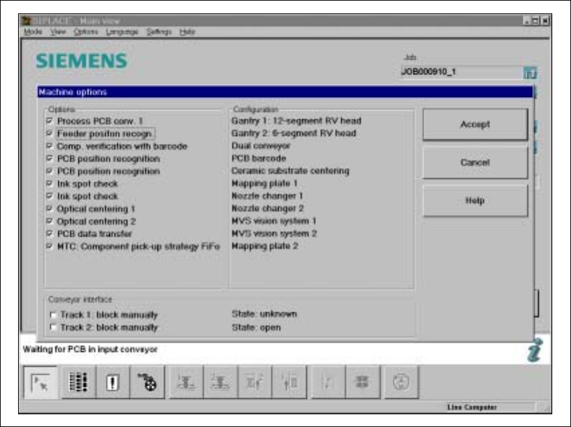Select the pointer mode toolbar icon
Screen dimensions: 571x427
tap(40, 383)
